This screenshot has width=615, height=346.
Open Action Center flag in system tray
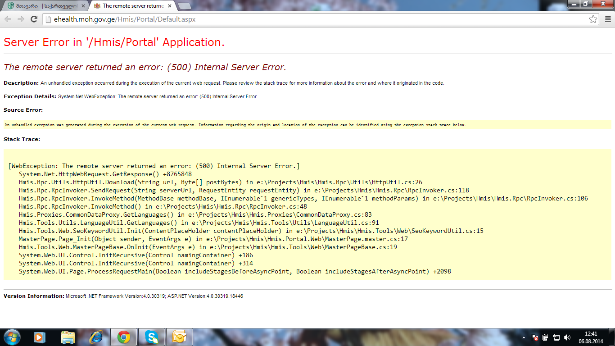(535, 337)
